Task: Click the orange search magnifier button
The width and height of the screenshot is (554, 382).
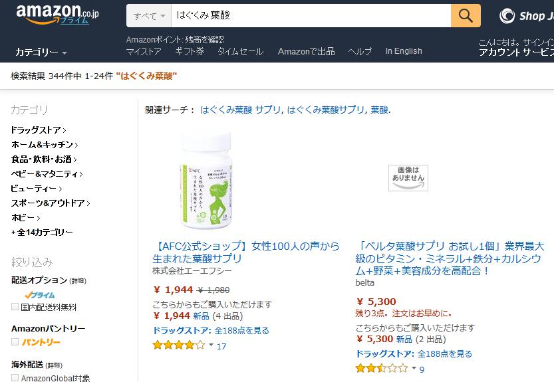Action: [x=466, y=15]
